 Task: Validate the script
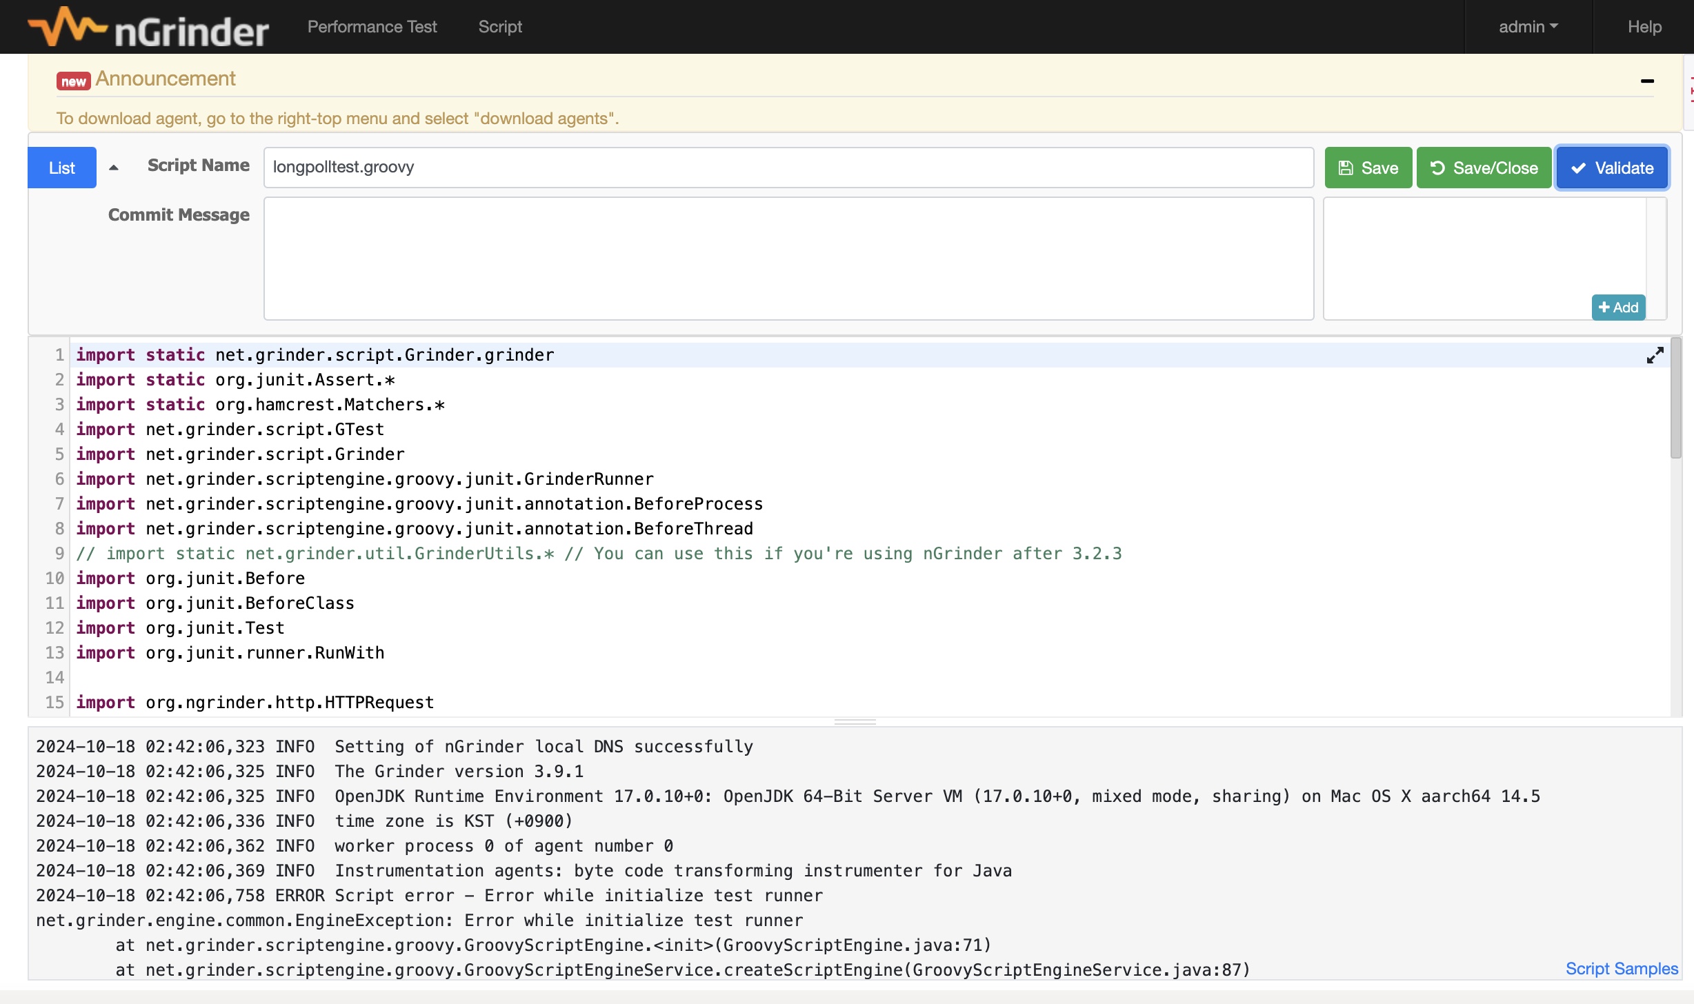point(1612,168)
